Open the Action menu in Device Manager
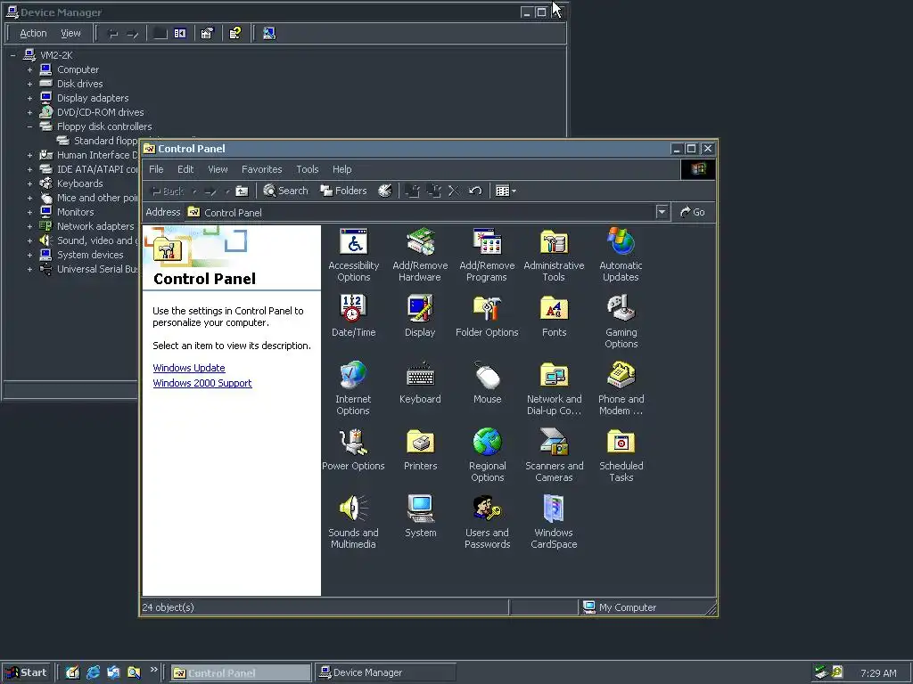Screen dimensions: 913x684 33,33
